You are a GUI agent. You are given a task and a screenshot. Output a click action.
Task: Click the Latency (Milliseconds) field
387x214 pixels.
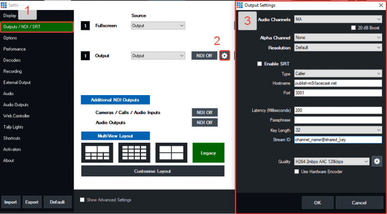338,111
